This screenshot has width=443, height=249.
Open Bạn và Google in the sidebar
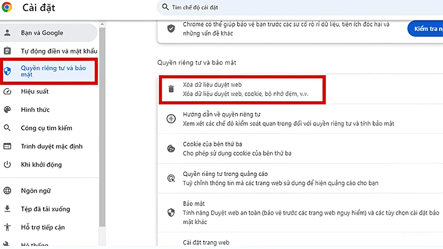42,33
